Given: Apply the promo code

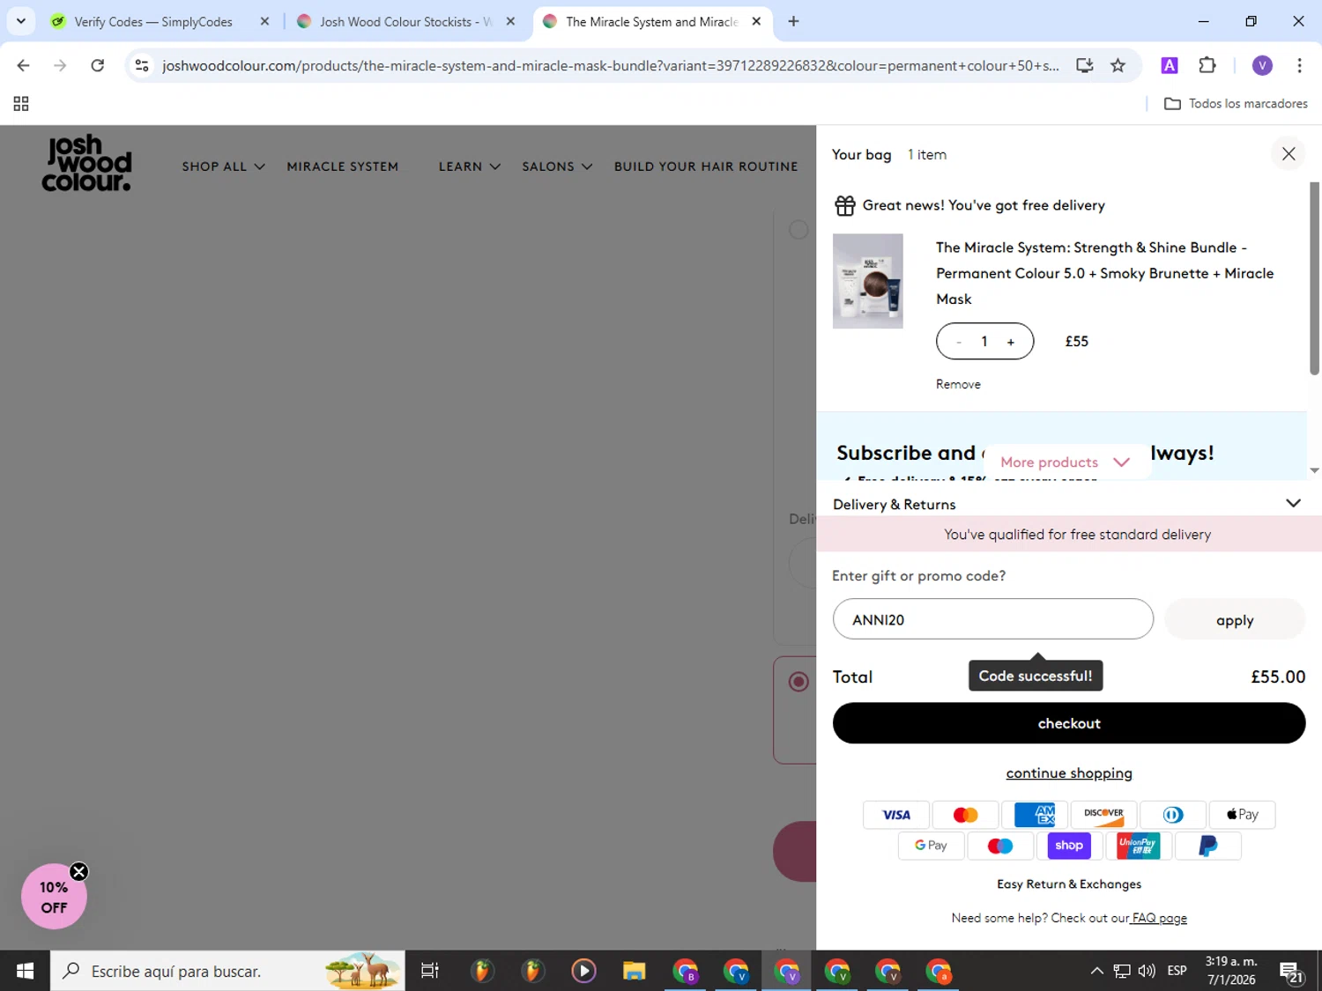Looking at the screenshot, I should point(1235,619).
